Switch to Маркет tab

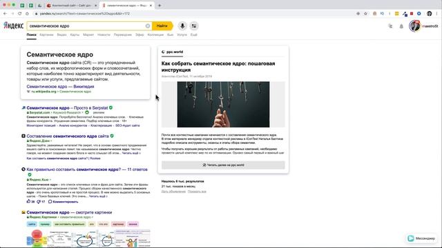pos(88,35)
